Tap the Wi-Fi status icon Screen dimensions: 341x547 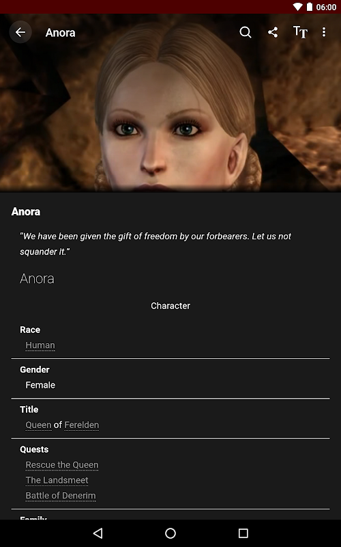click(298, 7)
